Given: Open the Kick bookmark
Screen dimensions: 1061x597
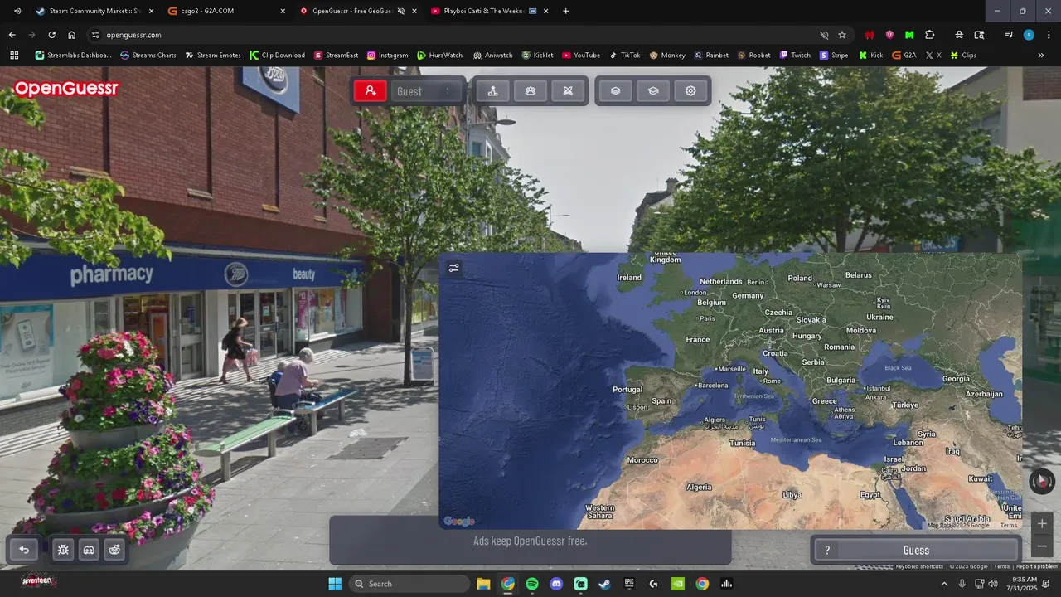Looking at the screenshot, I should pyautogui.click(x=871, y=56).
